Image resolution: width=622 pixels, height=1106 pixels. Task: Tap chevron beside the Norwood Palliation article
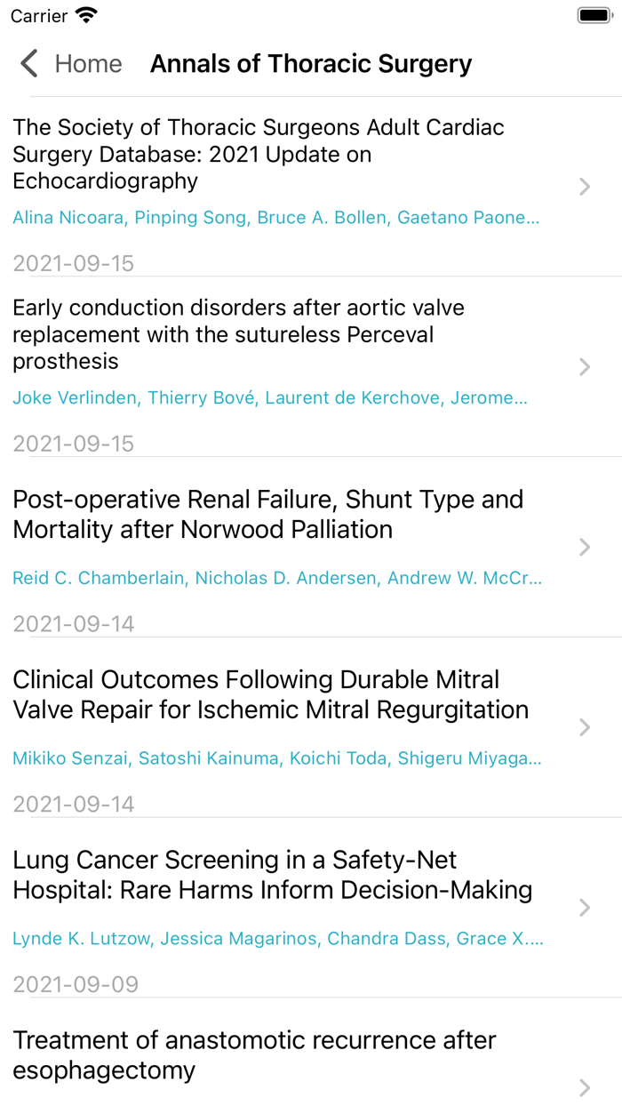(x=585, y=547)
